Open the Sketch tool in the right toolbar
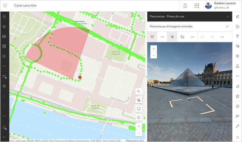The image size is (242, 142). pos(237,86)
